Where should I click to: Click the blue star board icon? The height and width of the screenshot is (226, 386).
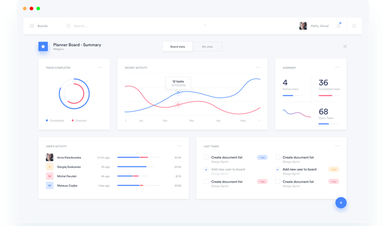pos(43,46)
